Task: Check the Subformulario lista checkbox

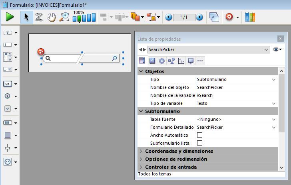Action: 200,143
